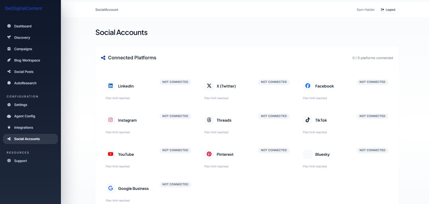Click the Integrations plug icon
The height and width of the screenshot is (204, 429).
[x=9, y=127]
